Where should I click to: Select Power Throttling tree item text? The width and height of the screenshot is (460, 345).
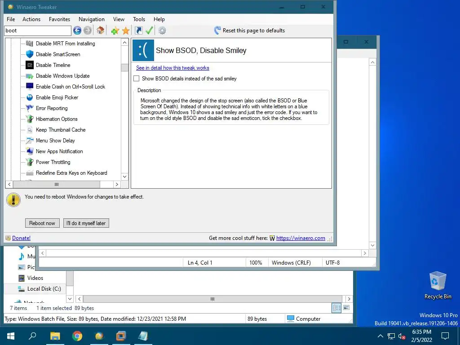point(53,162)
